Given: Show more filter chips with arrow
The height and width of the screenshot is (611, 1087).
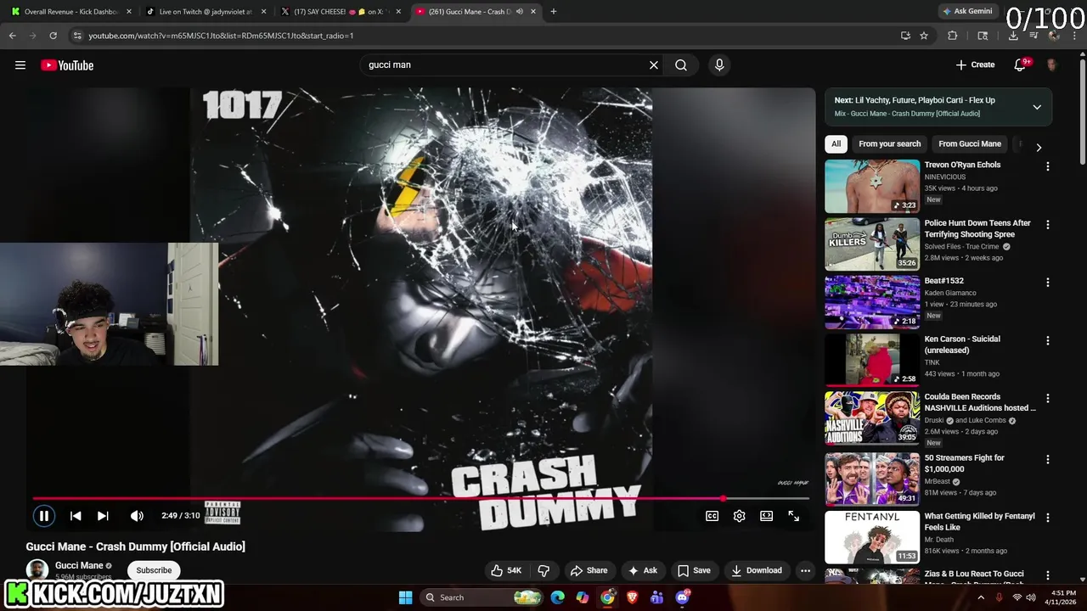Looking at the screenshot, I should coord(1039,148).
